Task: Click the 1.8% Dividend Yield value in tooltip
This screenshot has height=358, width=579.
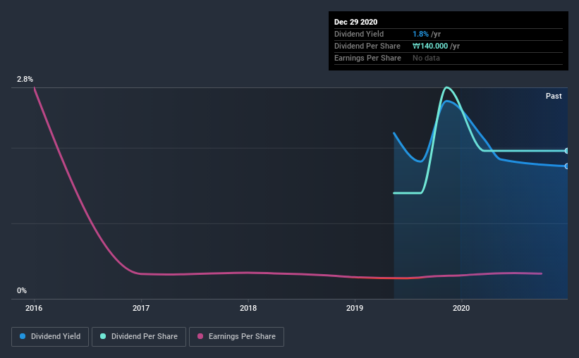Action: click(x=420, y=34)
